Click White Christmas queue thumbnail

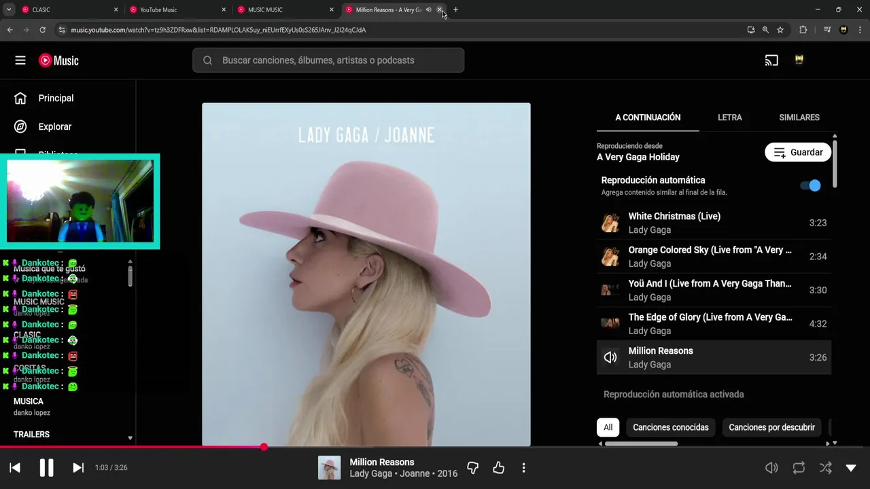[x=610, y=223]
